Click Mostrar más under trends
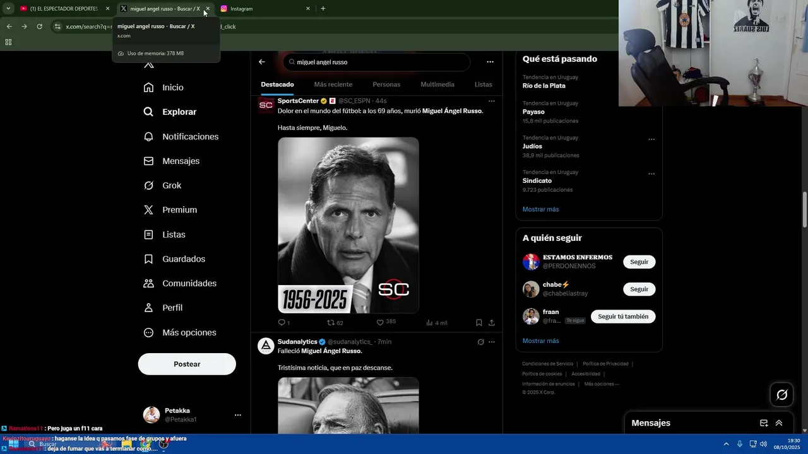 [540, 209]
